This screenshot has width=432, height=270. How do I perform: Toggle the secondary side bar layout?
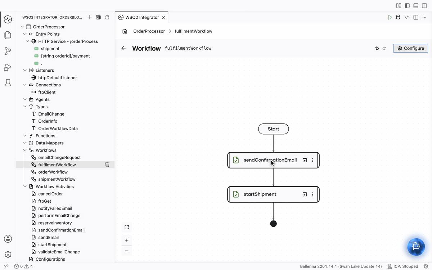click(424, 5)
